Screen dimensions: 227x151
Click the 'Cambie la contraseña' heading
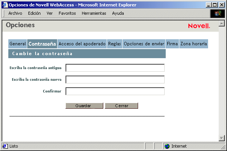coord(42,54)
